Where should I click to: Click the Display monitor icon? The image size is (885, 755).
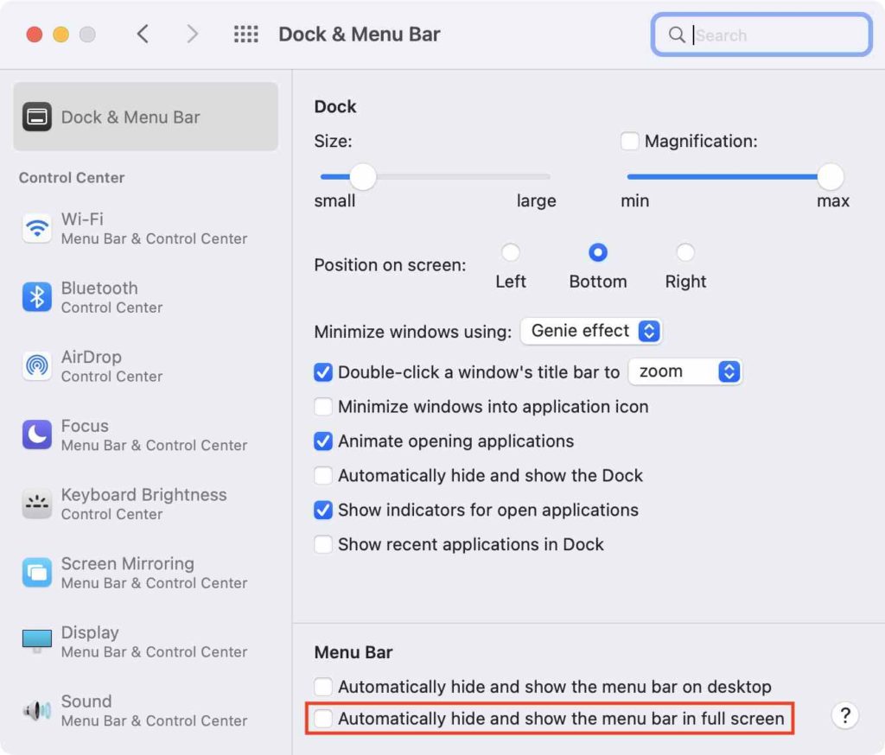click(37, 640)
